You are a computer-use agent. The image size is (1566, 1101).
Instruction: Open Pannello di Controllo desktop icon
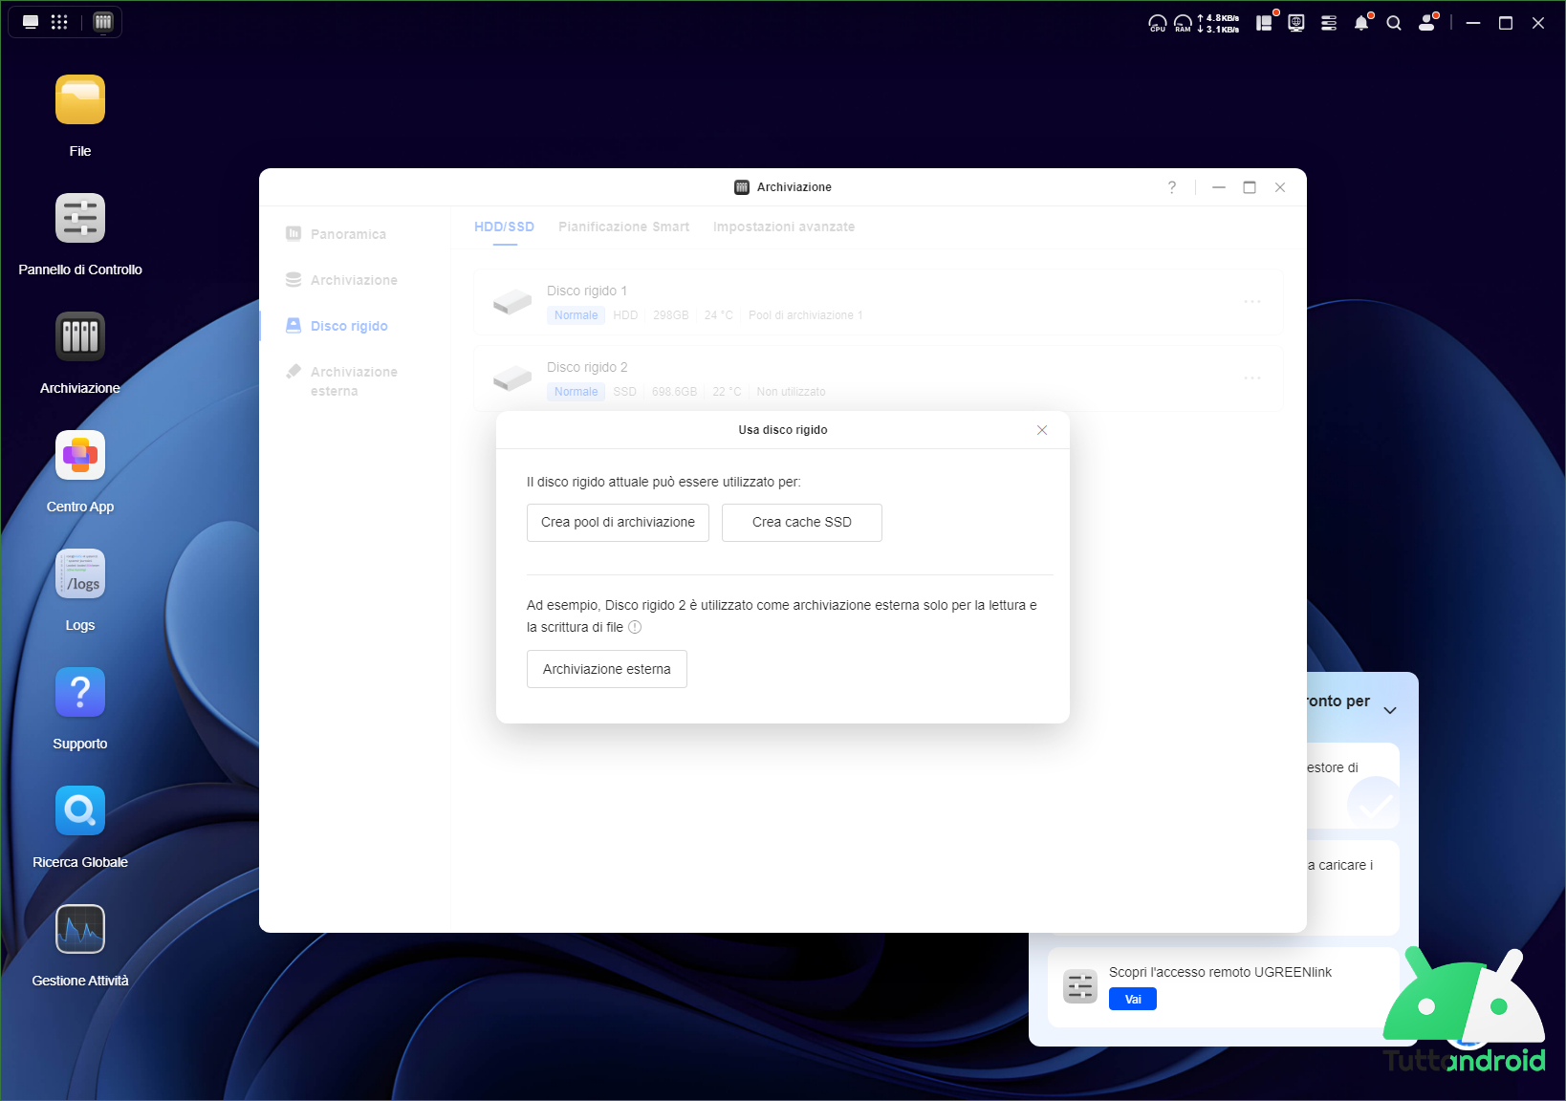[80, 218]
